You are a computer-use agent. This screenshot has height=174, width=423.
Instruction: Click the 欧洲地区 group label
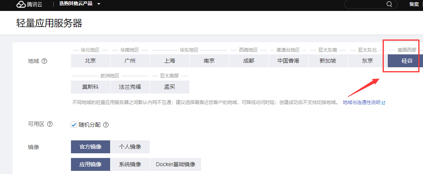pos(110,76)
